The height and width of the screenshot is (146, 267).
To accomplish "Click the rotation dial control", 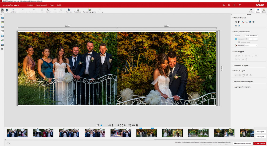I will tap(243, 75).
